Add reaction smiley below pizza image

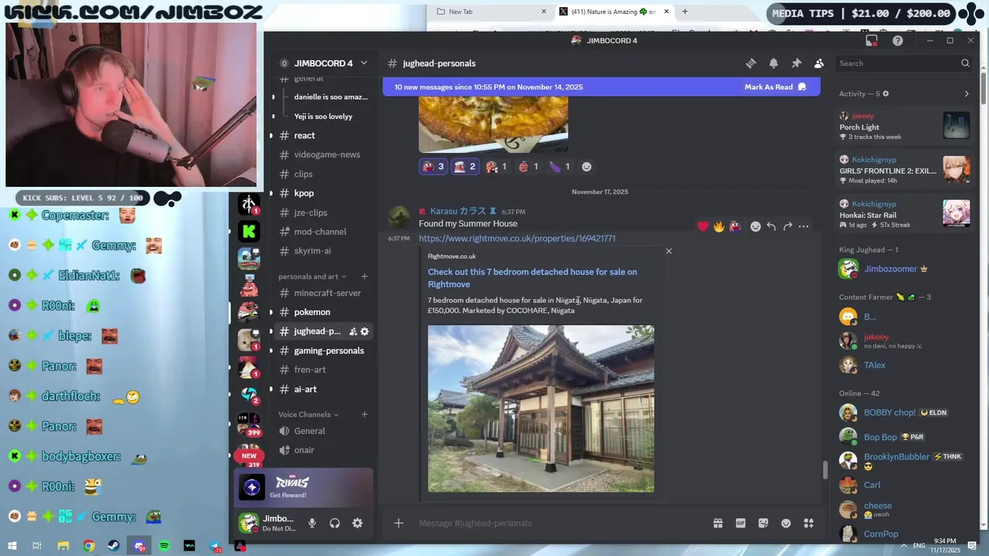[586, 167]
